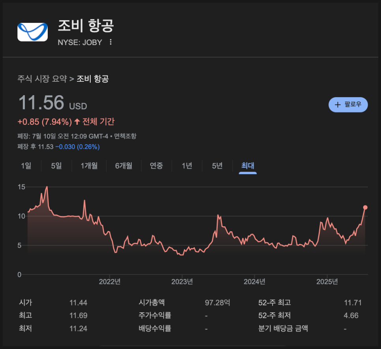Click the 시가 value 11.44
This screenshot has width=381, height=349.
click(78, 303)
